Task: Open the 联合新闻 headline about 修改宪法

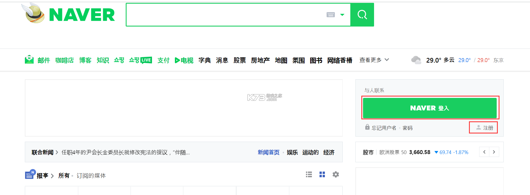Action: (x=125, y=152)
